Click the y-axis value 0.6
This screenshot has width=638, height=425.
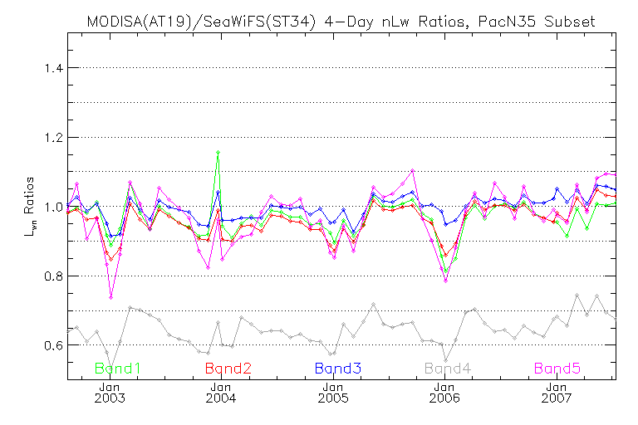tap(54, 345)
